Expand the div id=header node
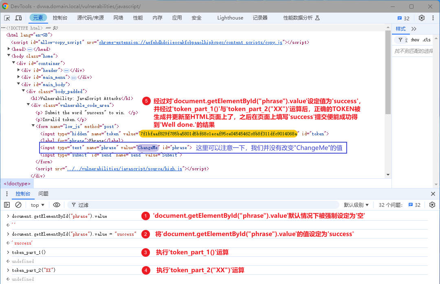The image size is (440, 284). tap(18, 70)
